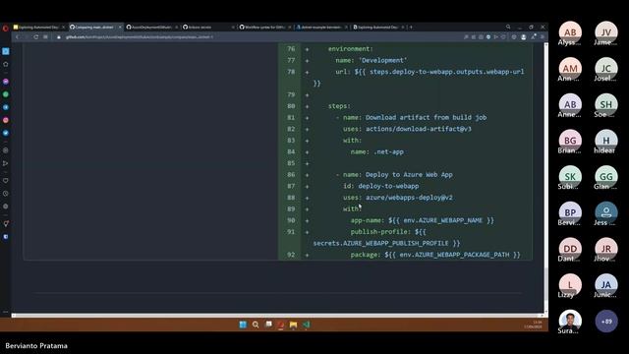Open File Explorer folder on taskbar
This screenshot has height=354, width=629.
[293, 324]
